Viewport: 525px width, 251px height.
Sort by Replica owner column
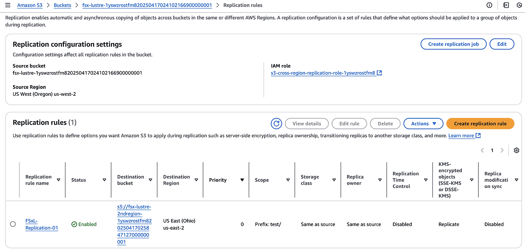pyautogui.click(x=380, y=180)
